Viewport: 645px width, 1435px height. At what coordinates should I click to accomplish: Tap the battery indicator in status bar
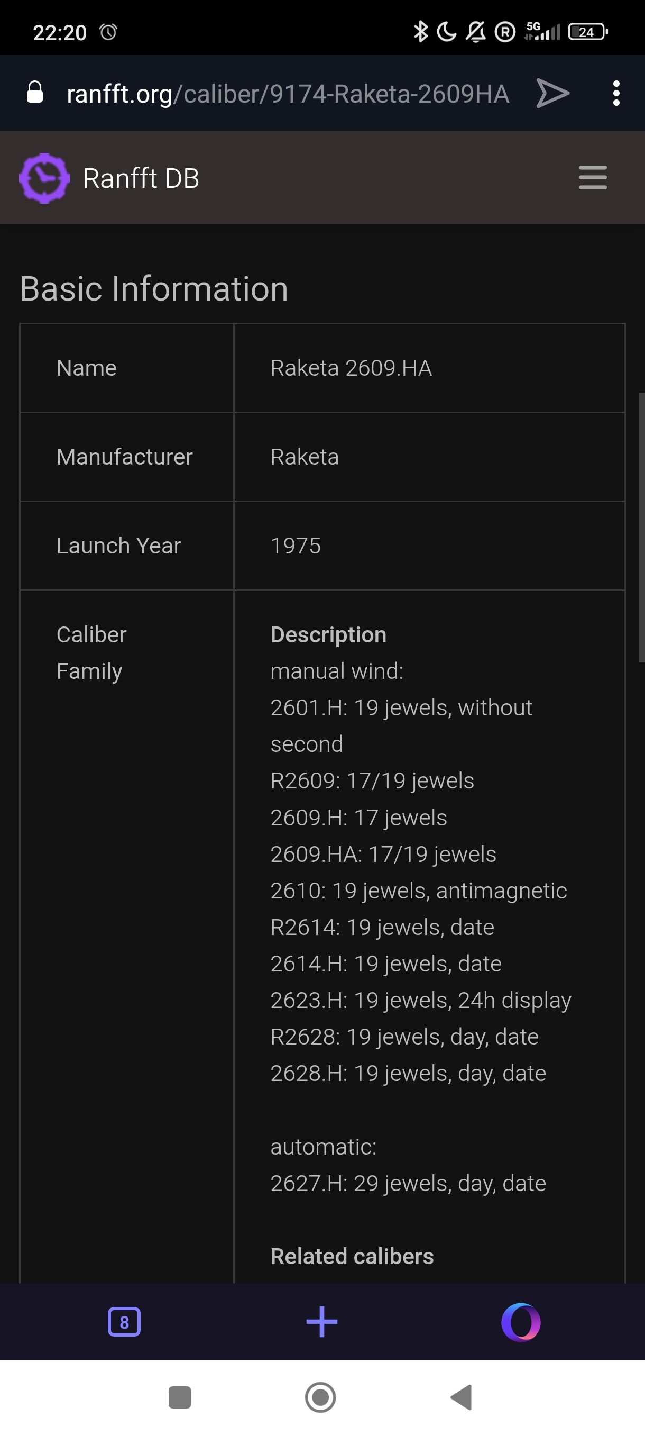click(588, 32)
